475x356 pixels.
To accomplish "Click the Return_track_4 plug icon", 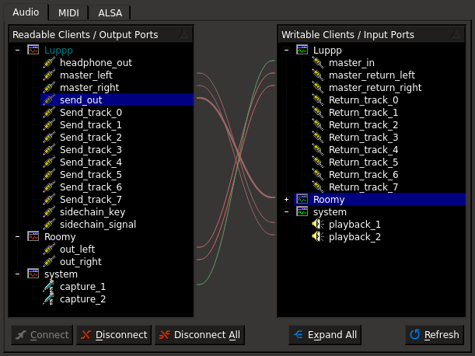I will click(x=318, y=150).
